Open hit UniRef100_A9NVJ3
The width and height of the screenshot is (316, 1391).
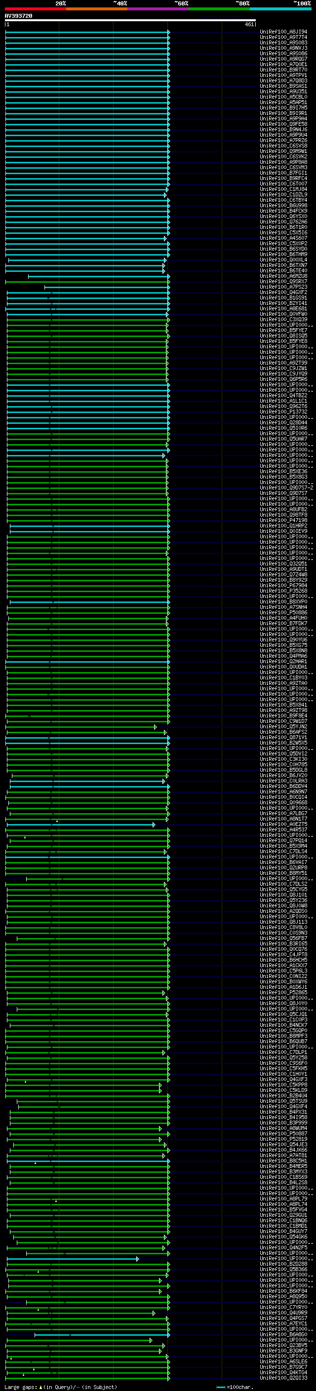(283, 48)
